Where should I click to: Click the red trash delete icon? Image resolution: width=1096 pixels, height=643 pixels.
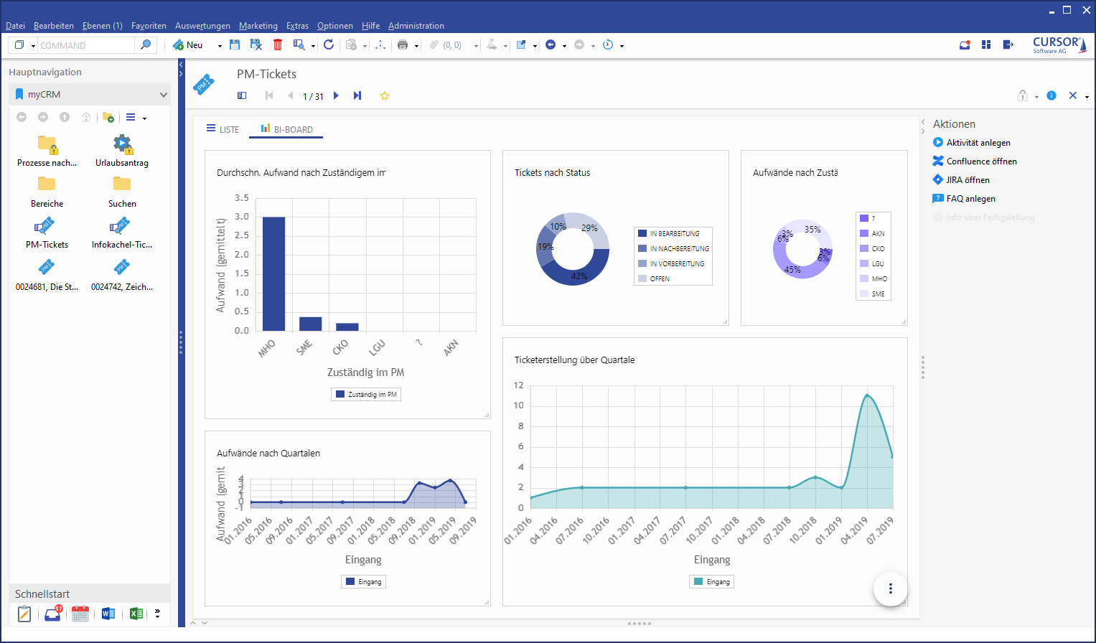click(278, 44)
